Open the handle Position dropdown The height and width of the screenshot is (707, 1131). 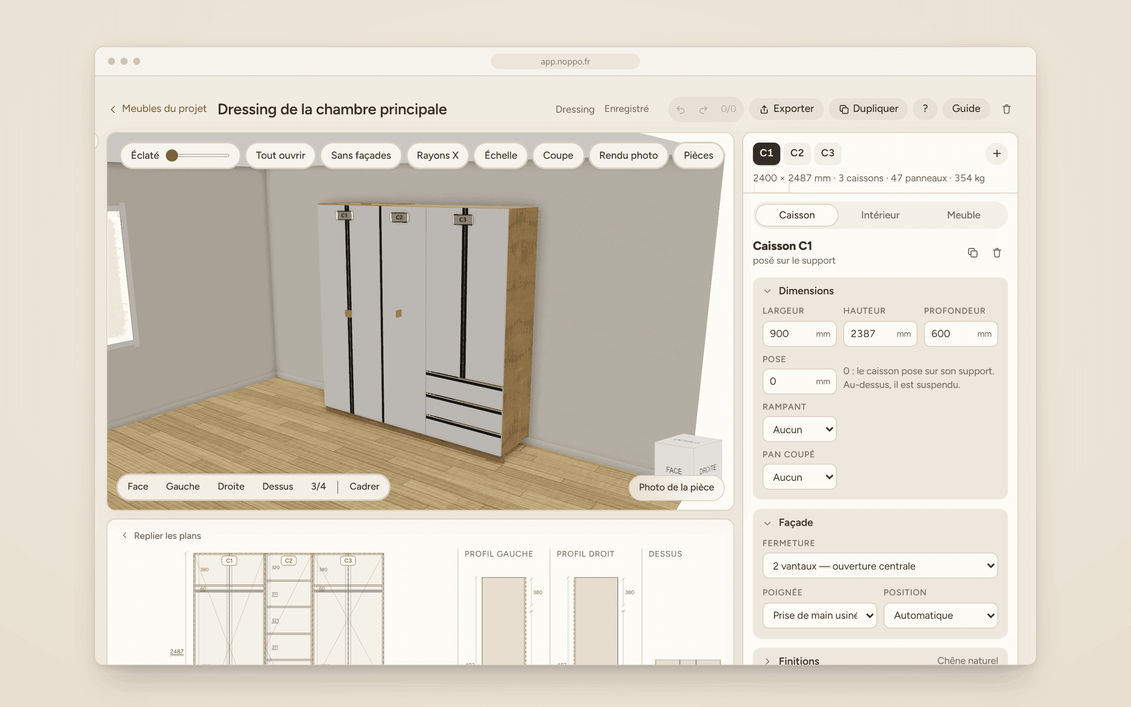(940, 615)
